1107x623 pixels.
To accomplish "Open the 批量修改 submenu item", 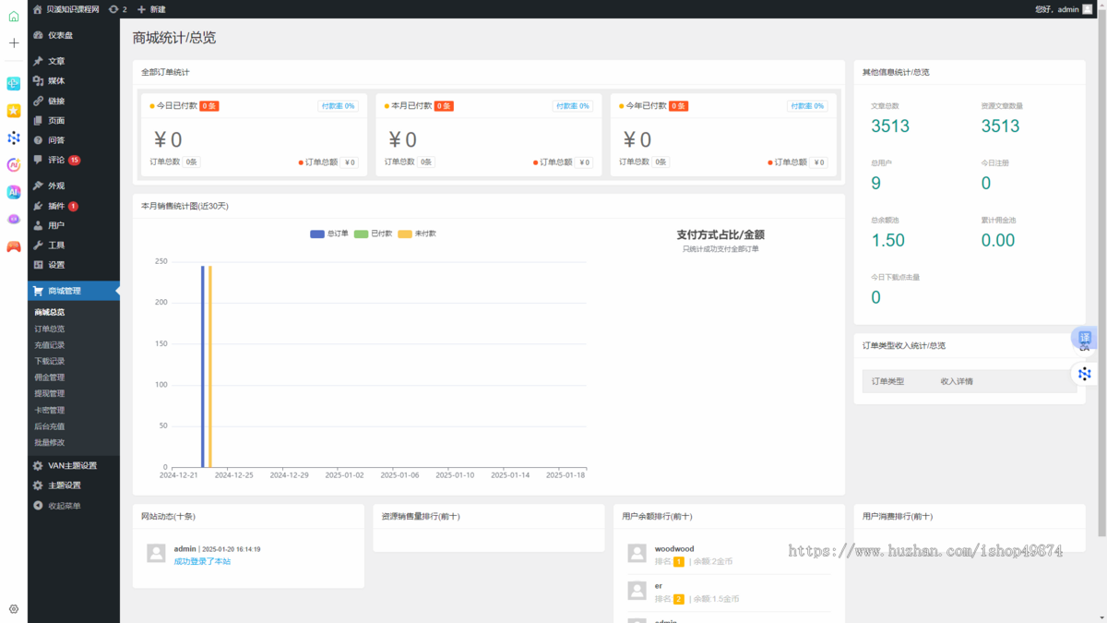I will (50, 442).
